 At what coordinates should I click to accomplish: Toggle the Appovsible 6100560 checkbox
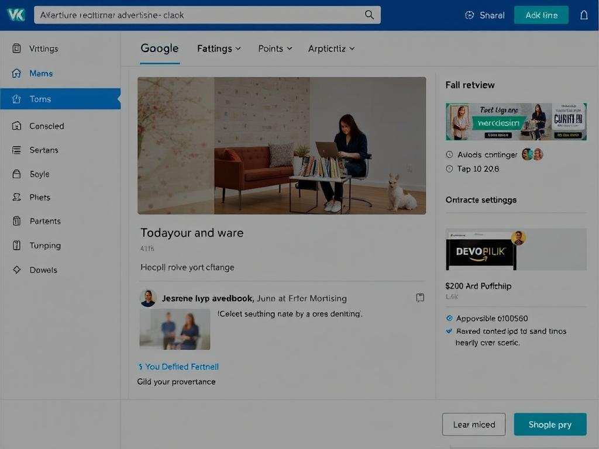tap(449, 319)
